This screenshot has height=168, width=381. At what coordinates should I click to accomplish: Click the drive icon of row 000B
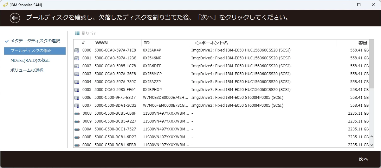click(77, 137)
